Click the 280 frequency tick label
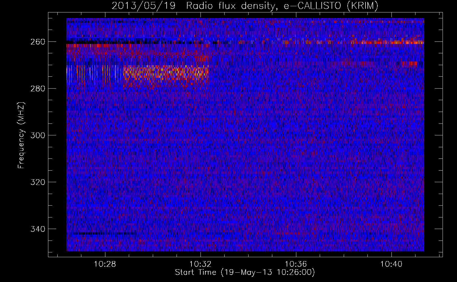 coord(38,89)
